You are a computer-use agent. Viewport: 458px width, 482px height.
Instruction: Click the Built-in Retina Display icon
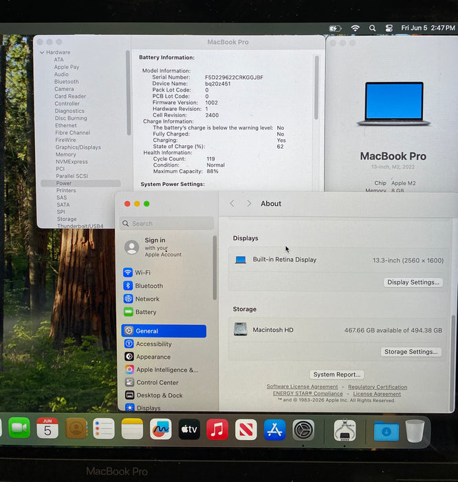coord(241,260)
